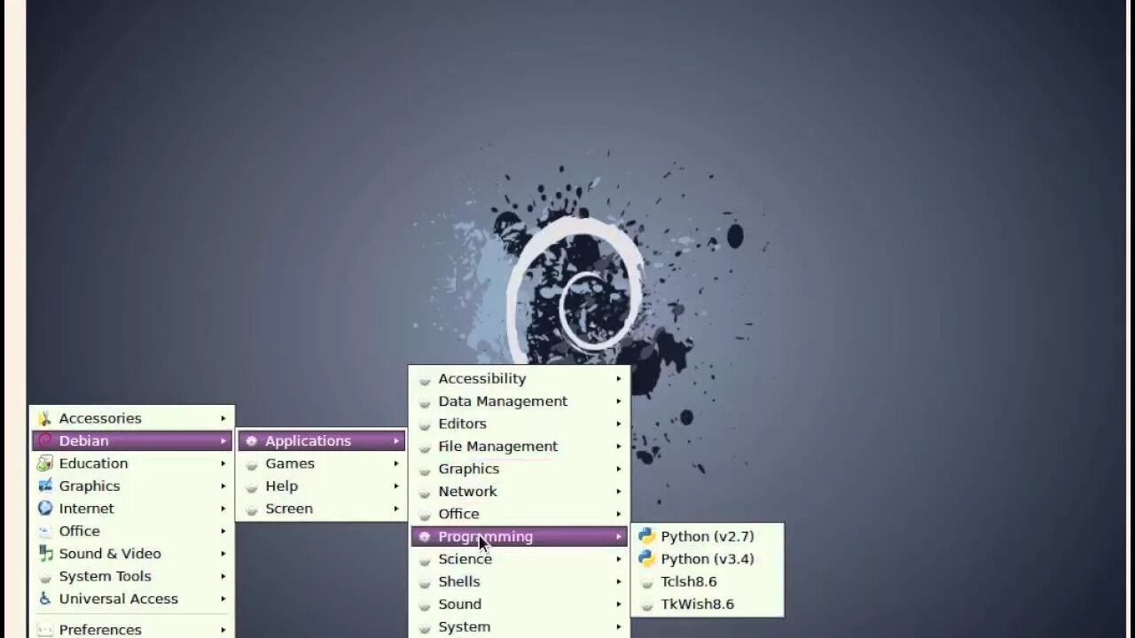Select Network category label

click(x=467, y=492)
